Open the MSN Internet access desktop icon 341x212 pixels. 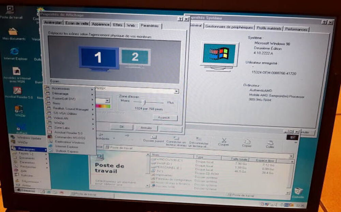pos(16,75)
